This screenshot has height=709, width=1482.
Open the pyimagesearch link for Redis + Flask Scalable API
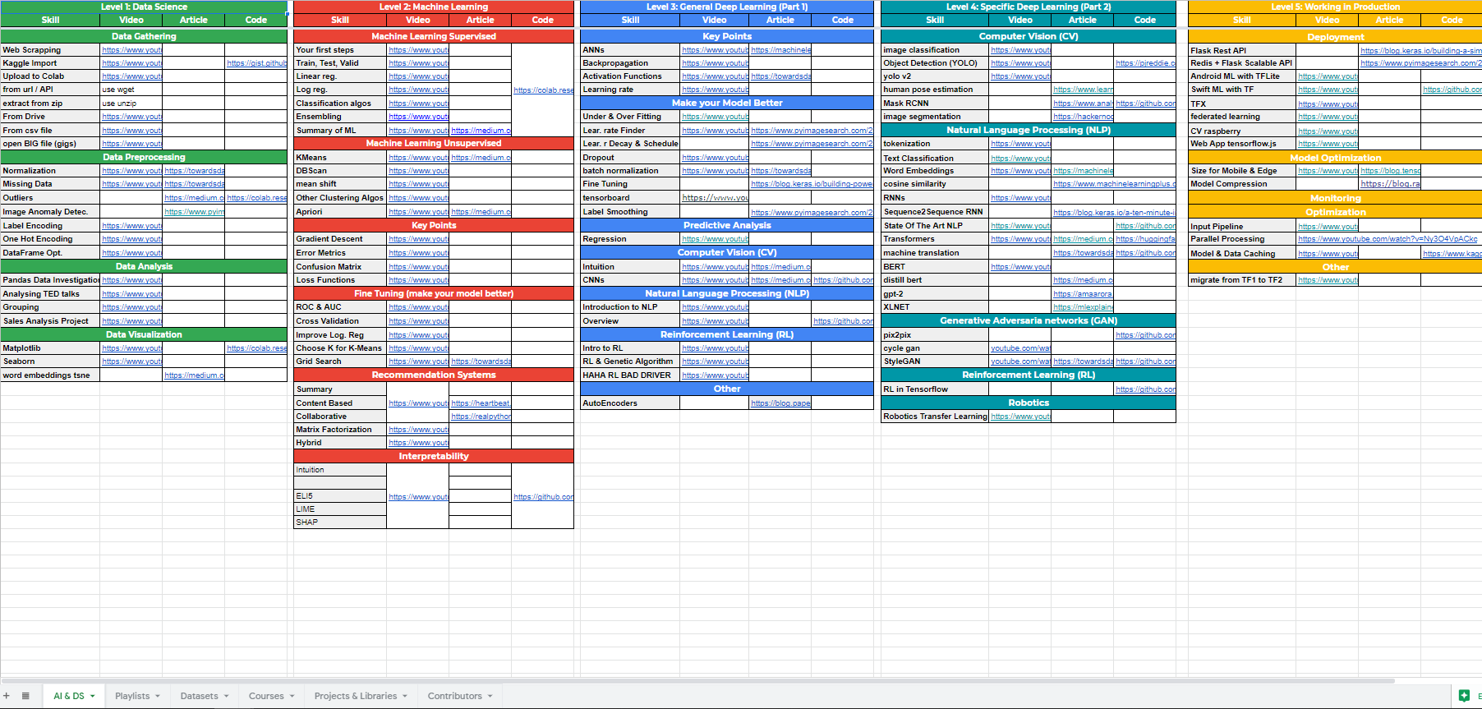click(x=1421, y=63)
